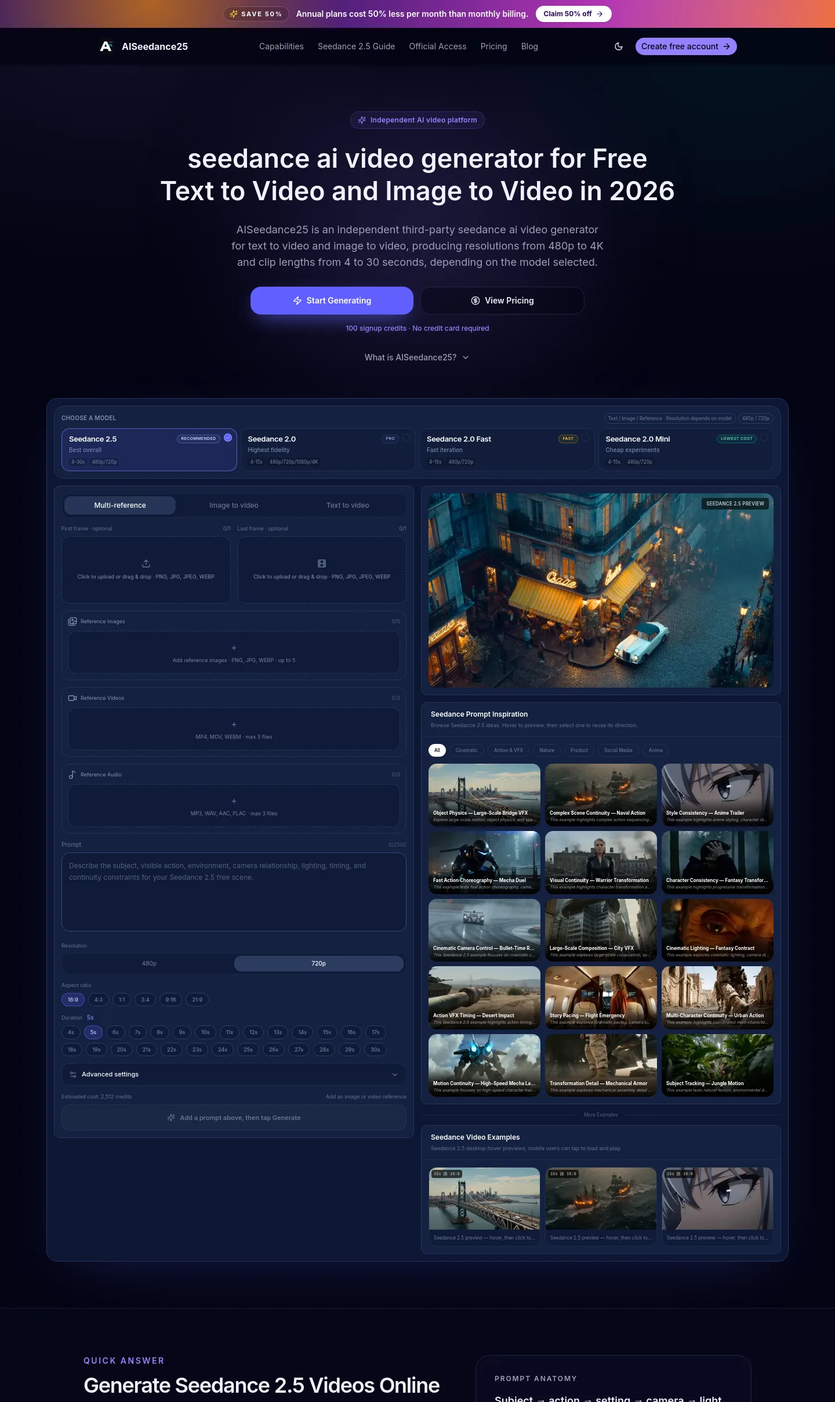Click the Advanced settings sliders icon
This screenshot has width=835, height=1402.
(73, 1075)
